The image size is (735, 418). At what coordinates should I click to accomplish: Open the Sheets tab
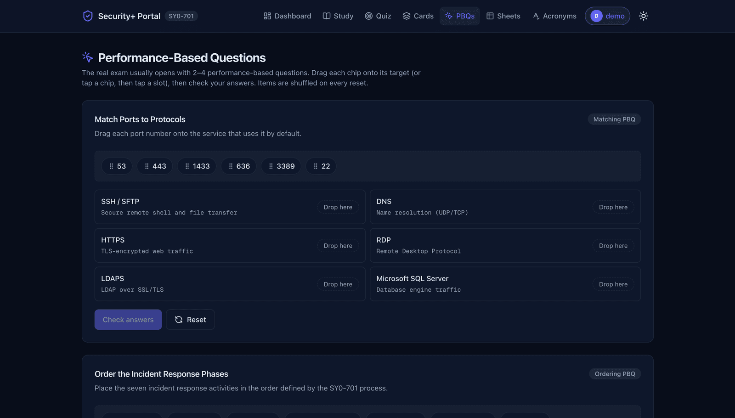click(503, 16)
